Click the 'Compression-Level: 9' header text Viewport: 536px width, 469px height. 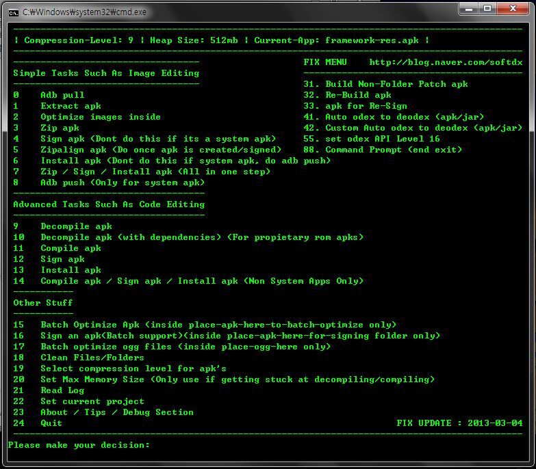coord(79,40)
